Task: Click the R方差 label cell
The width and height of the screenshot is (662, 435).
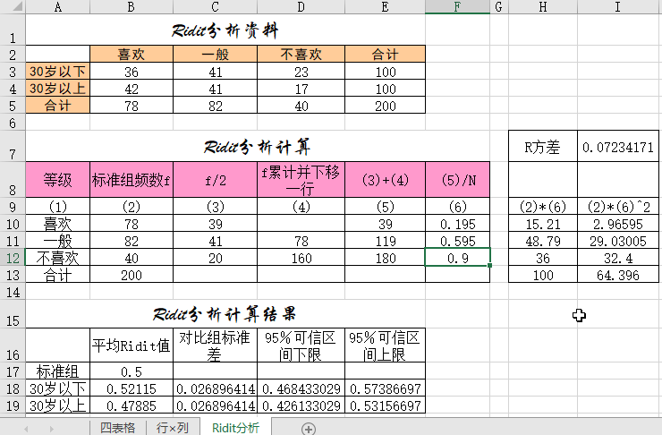Action: (x=543, y=146)
